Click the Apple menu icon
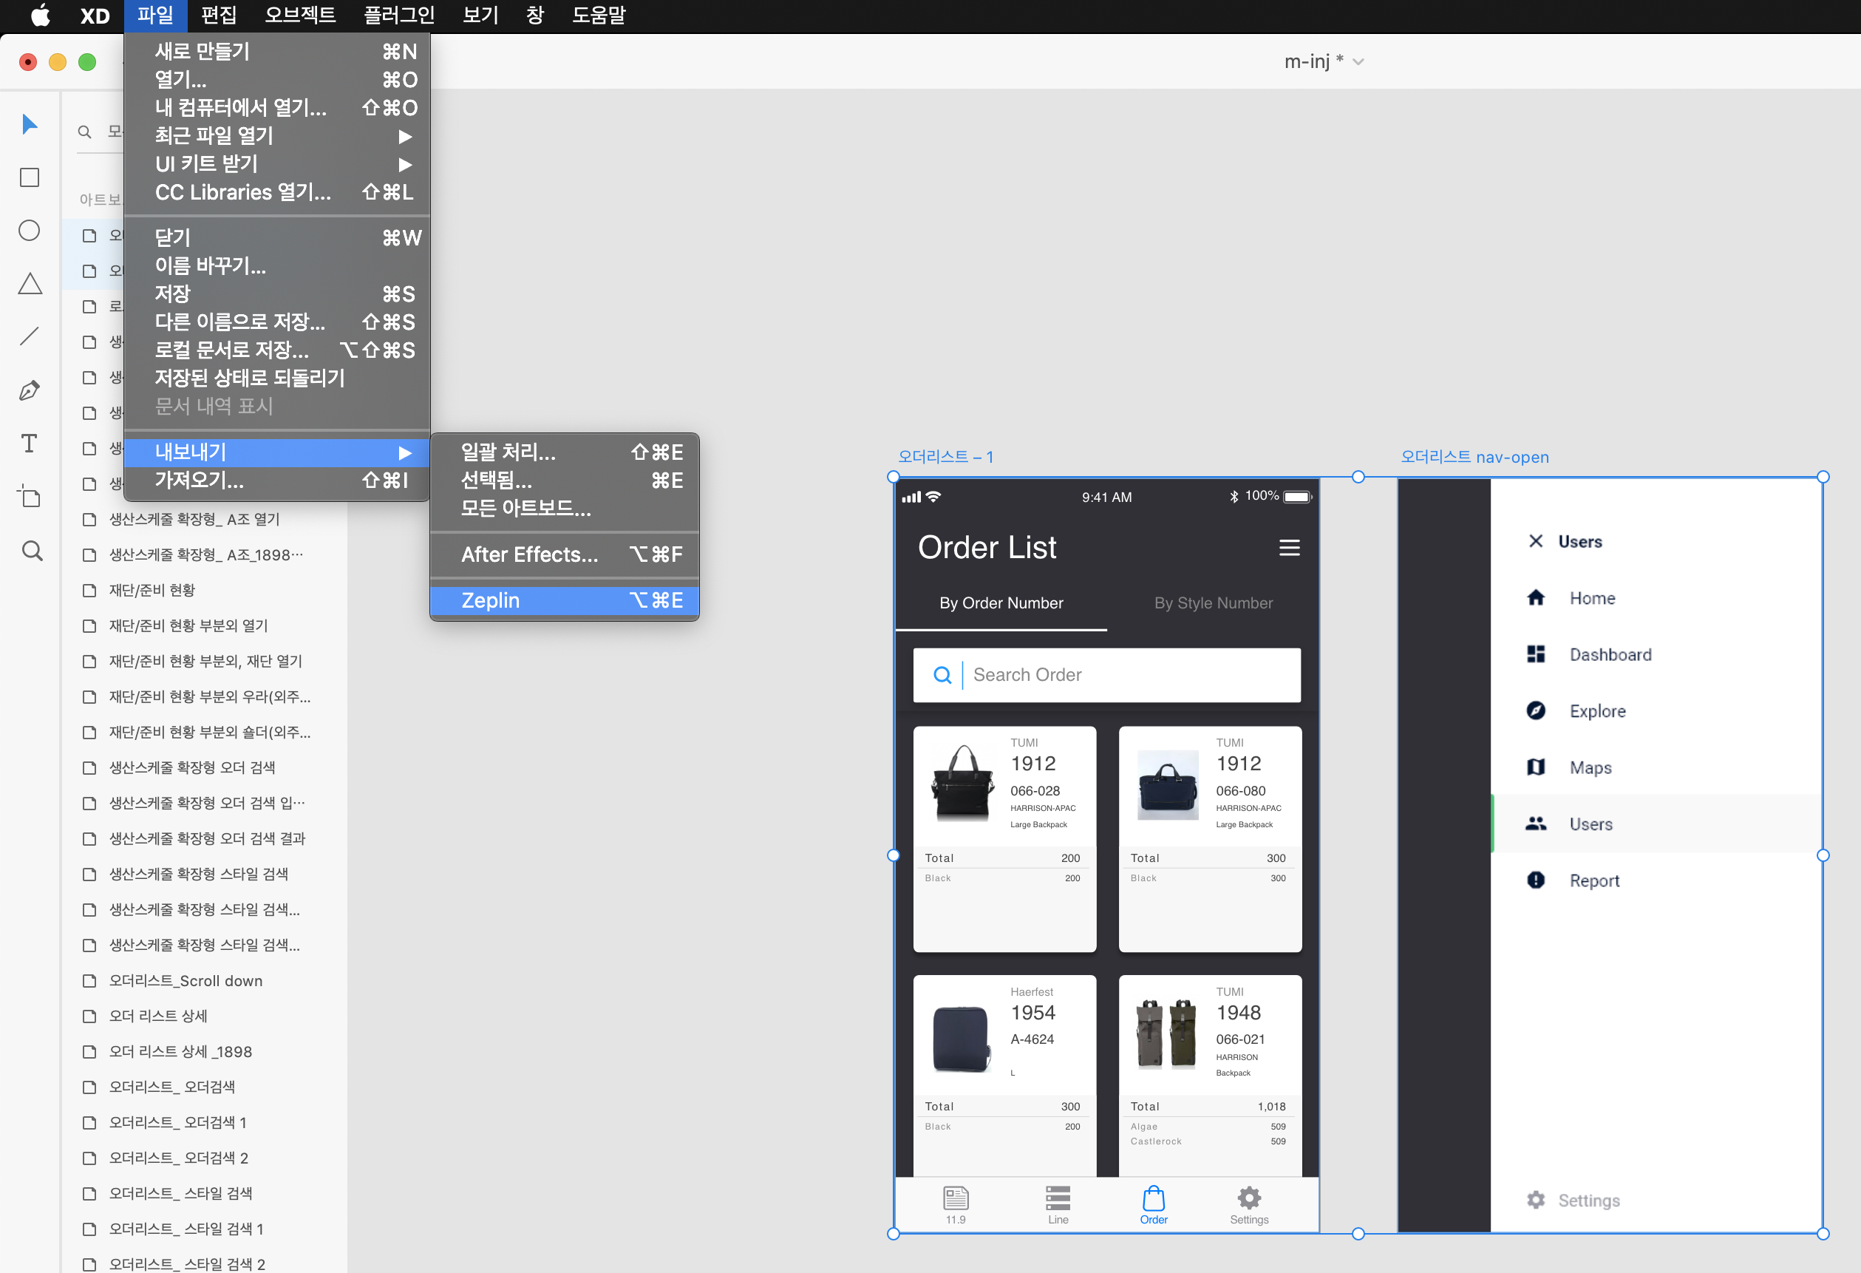Image resolution: width=1861 pixels, height=1273 pixels. coord(40,16)
